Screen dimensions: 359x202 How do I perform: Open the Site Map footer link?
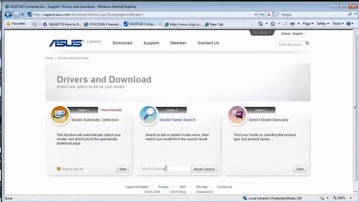tap(201, 187)
